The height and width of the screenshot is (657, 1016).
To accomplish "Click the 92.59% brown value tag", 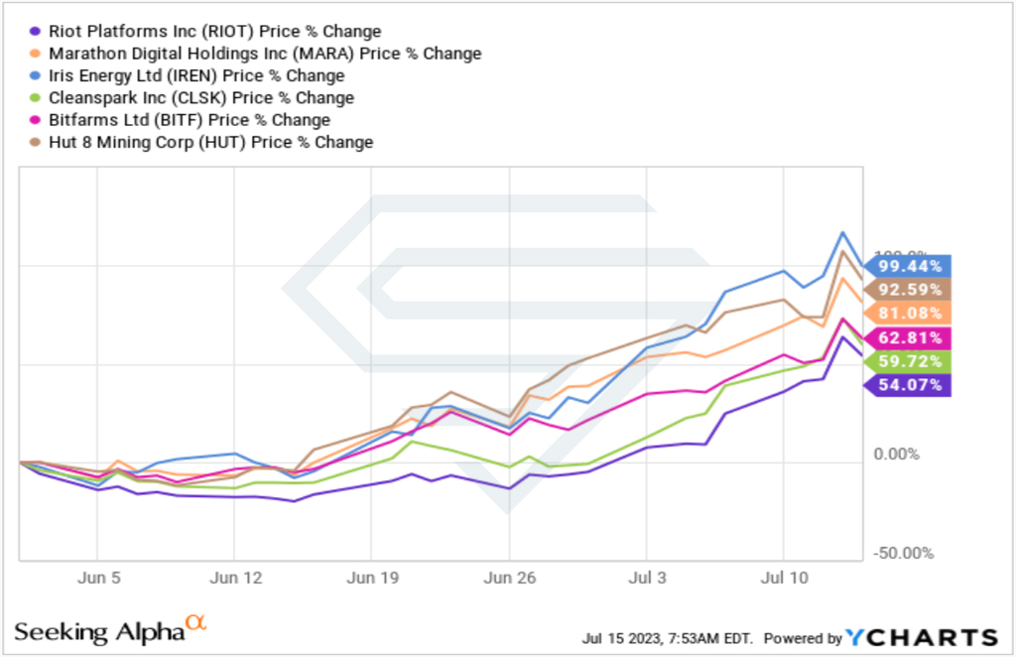I will click(x=907, y=290).
